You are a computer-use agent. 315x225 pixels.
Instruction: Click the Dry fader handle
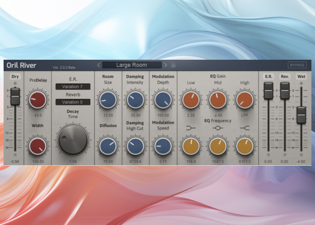pyautogui.click(x=15, y=97)
